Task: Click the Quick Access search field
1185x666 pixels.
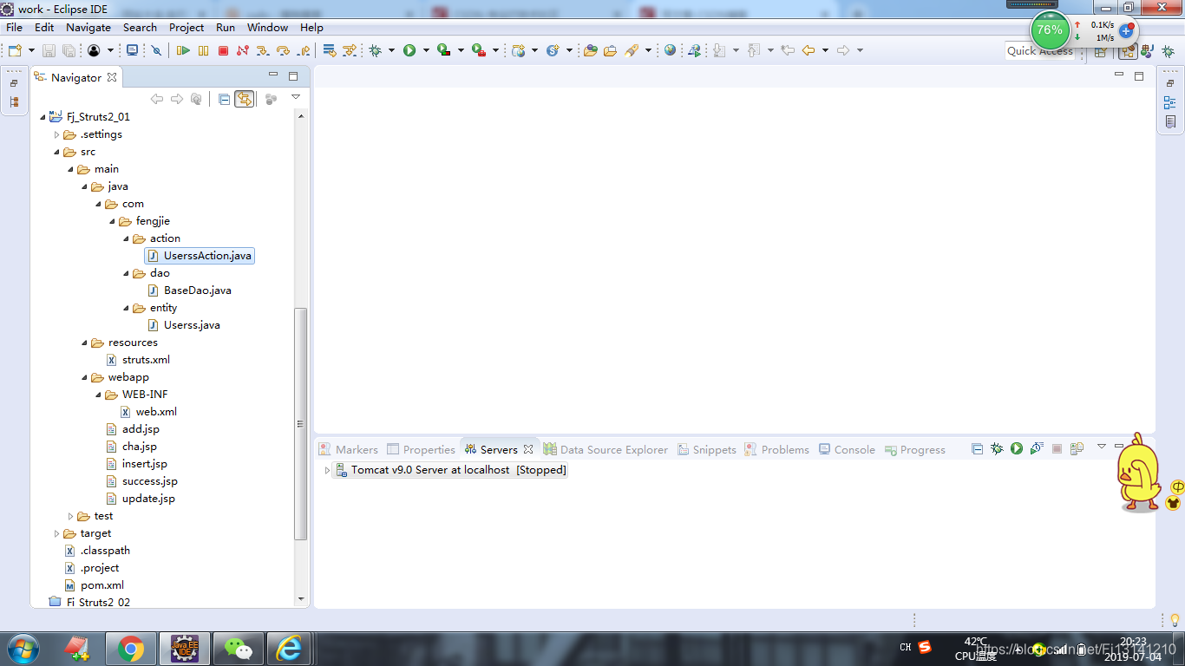Action: (x=1039, y=51)
